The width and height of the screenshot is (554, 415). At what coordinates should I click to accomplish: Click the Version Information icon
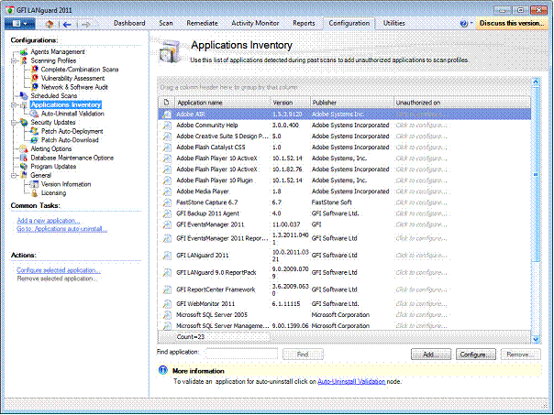34,184
